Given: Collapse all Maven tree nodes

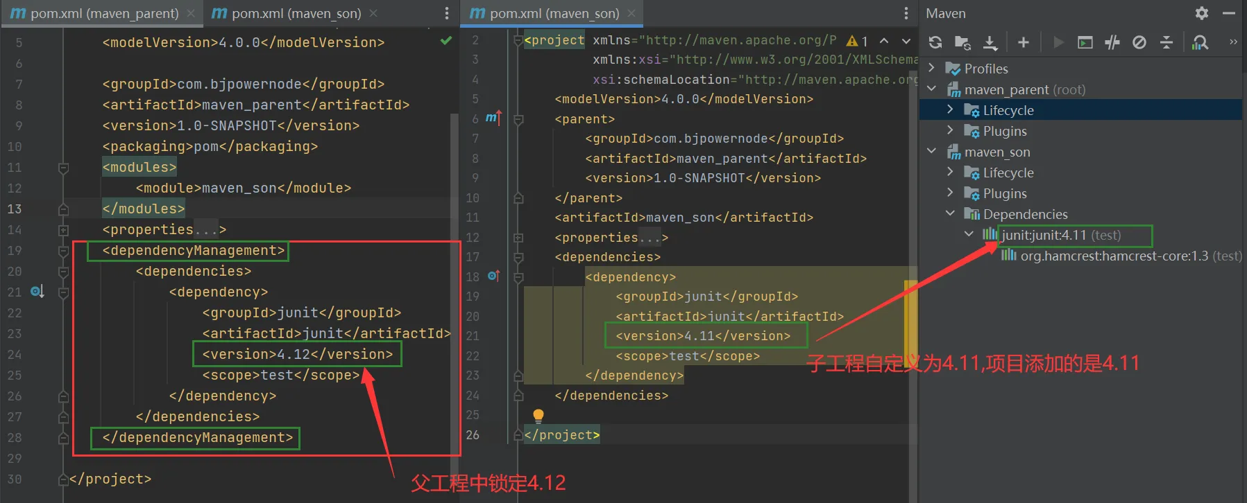Looking at the screenshot, I should pos(1167,42).
